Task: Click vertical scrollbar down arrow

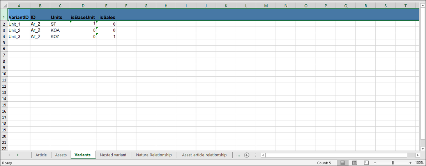Action: point(422,148)
